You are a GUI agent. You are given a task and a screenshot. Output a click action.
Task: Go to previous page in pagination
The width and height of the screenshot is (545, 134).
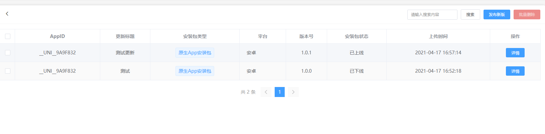tap(266, 92)
